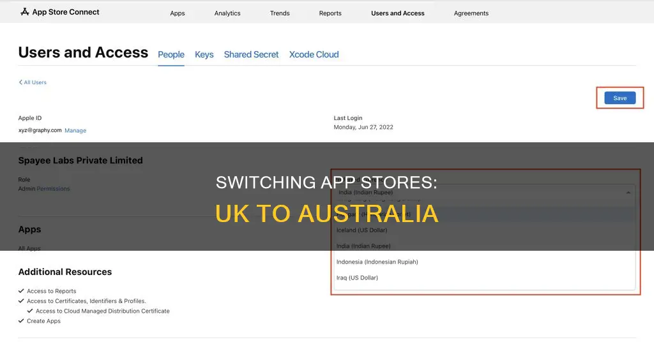Screen dimensions: 654x342
Task: Click the All Apps text
Action: coord(29,248)
